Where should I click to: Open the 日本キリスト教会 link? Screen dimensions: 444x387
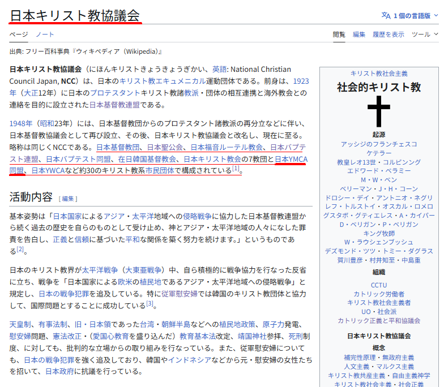pyautogui.click(x=212, y=160)
